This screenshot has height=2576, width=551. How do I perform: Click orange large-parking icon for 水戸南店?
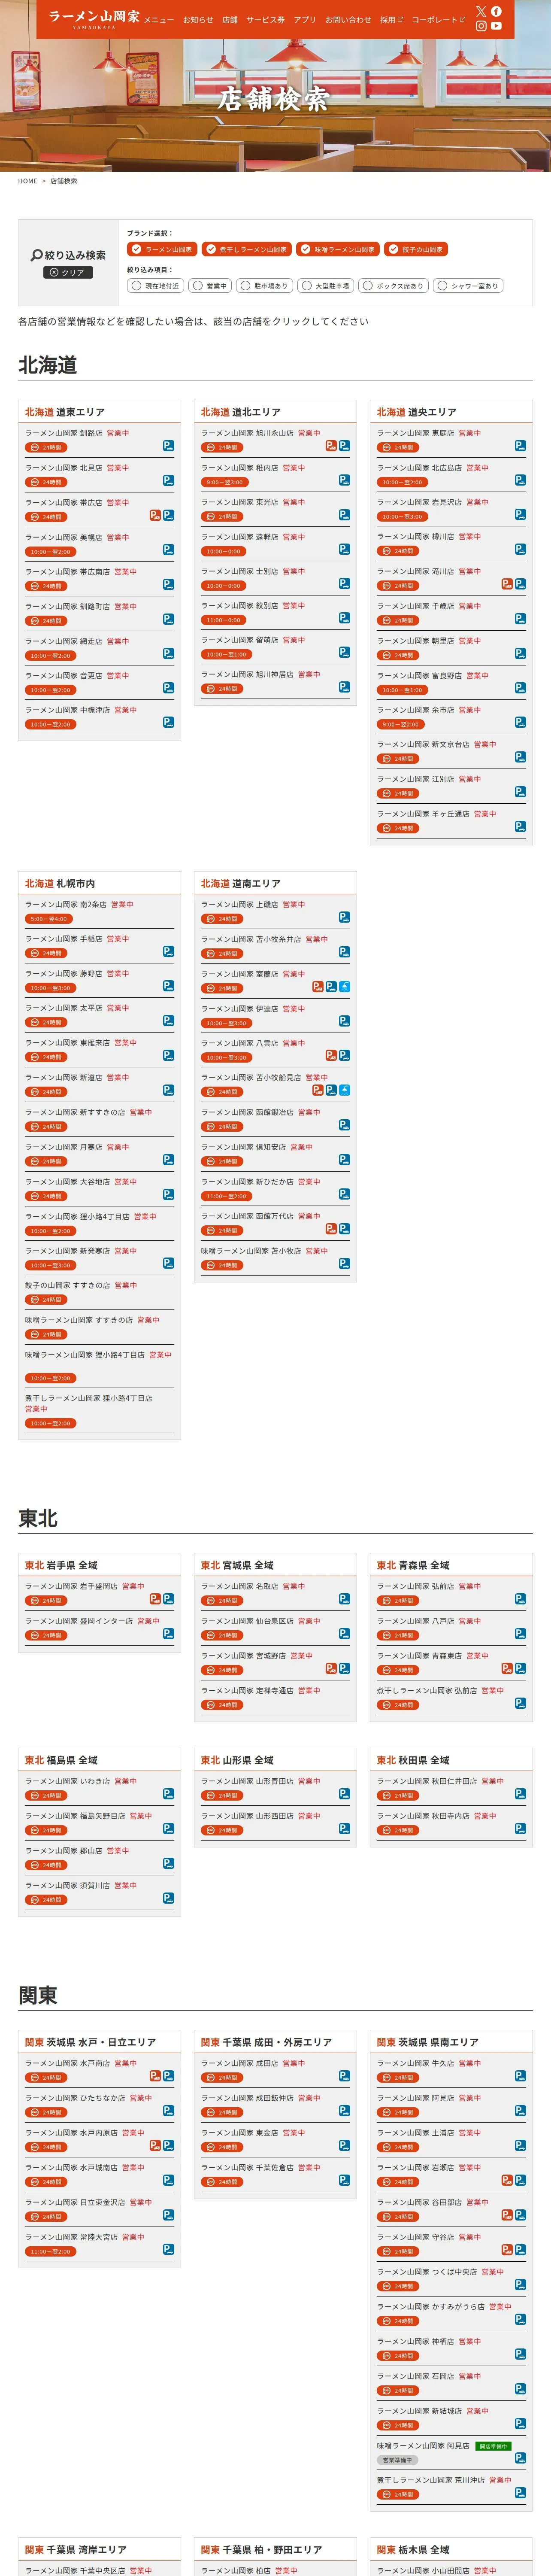point(155,2076)
